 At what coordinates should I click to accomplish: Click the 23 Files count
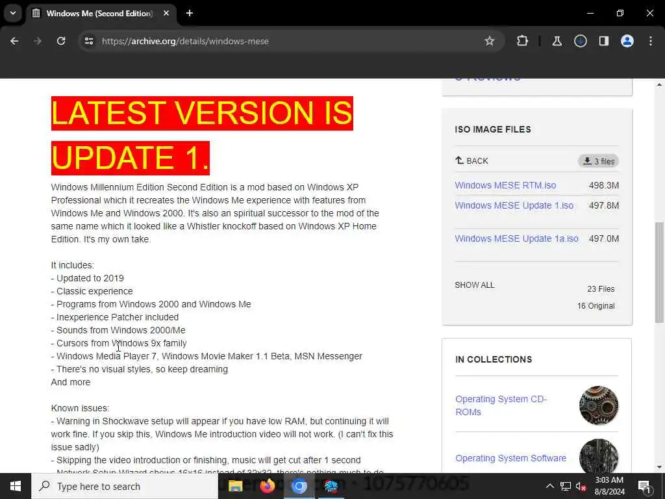601,289
